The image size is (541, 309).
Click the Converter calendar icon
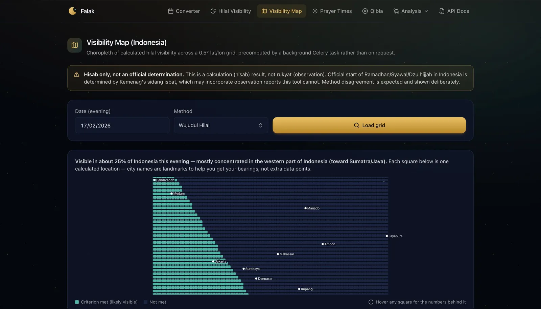click(x=171, y=11)
